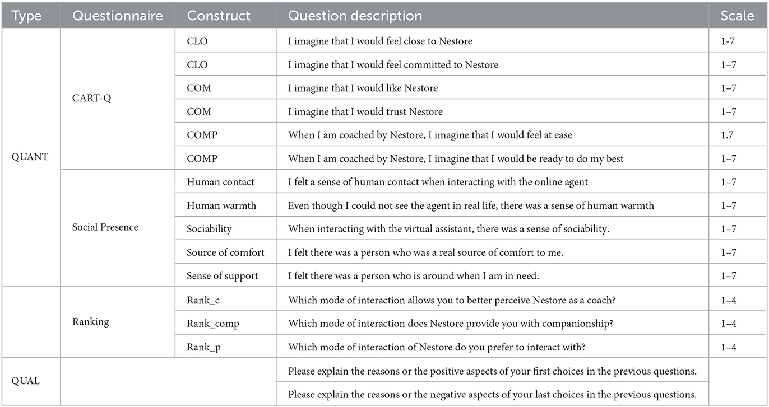Viewport: 769px width, 407px height.
Task: Click the Questionnaire column header
Action: (x=118, y=16)
